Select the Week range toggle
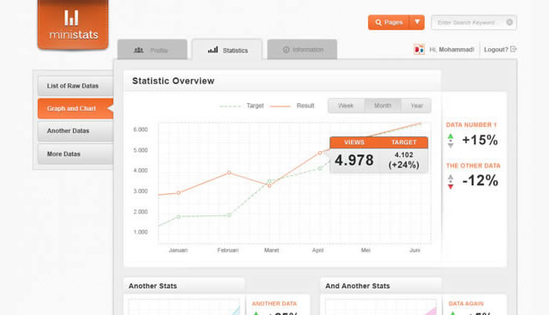This screenshot has width=549, height=315. (x=346, y=106)
